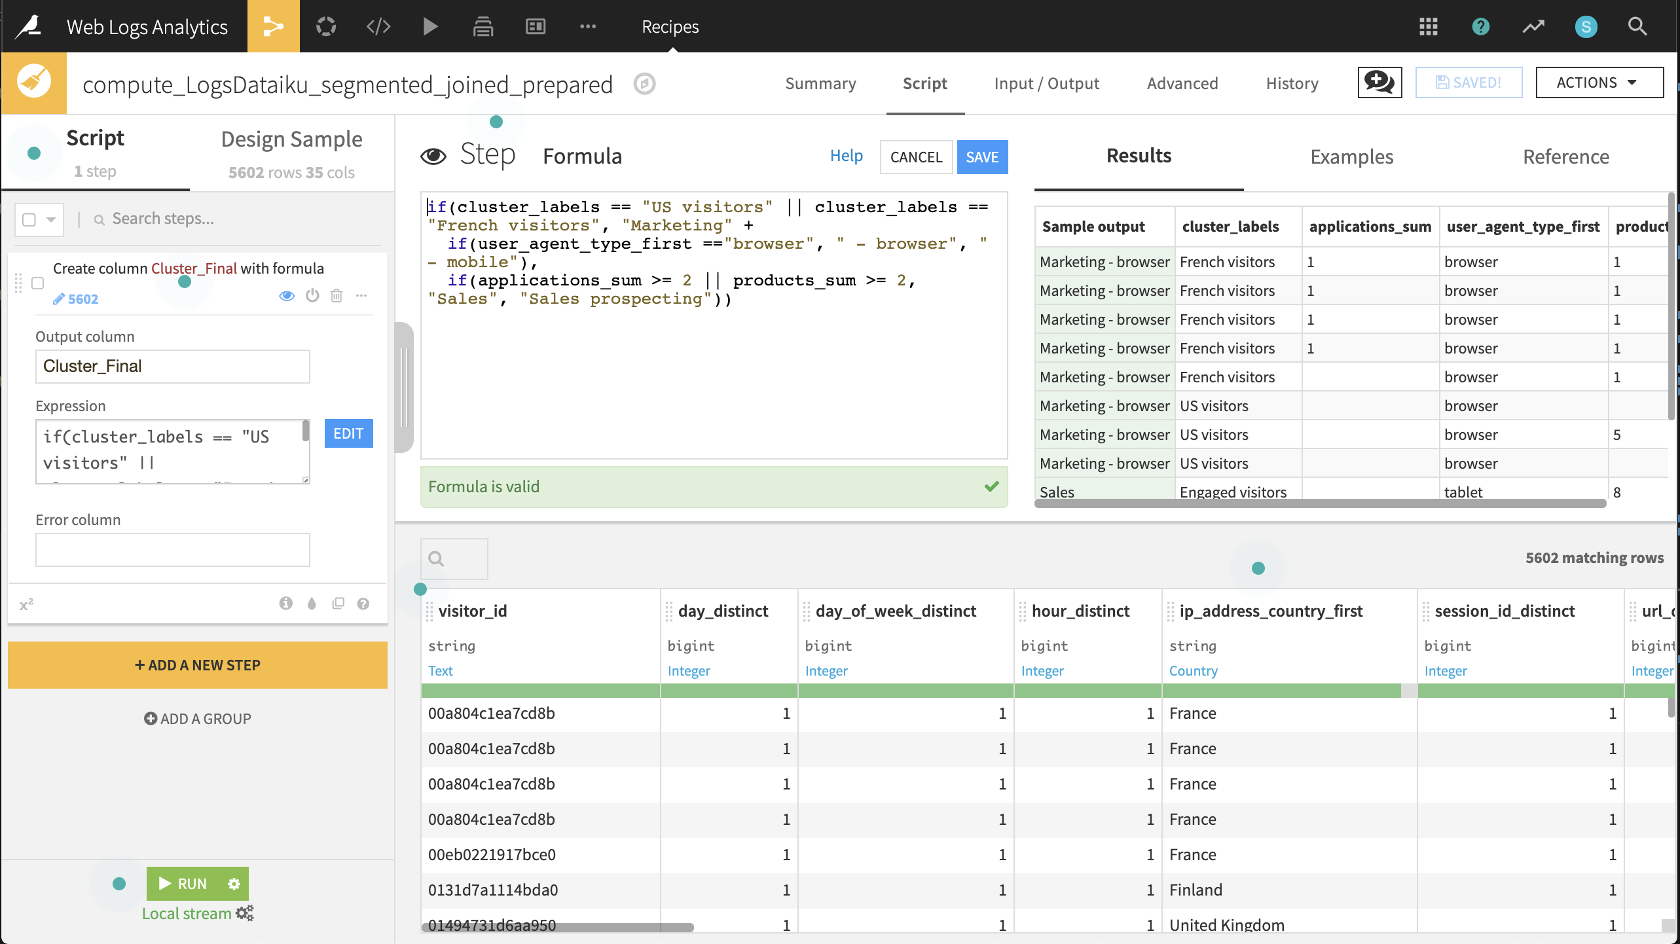Expand the select-all steps dropdown arrow
The height and width of the screenshot is (944, 1680).
click(51, 219)
